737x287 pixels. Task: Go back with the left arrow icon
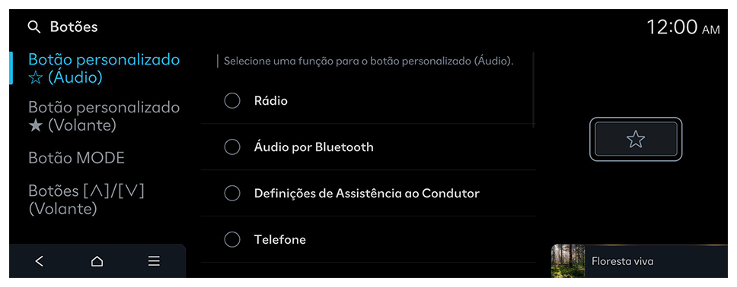(40, 261)
